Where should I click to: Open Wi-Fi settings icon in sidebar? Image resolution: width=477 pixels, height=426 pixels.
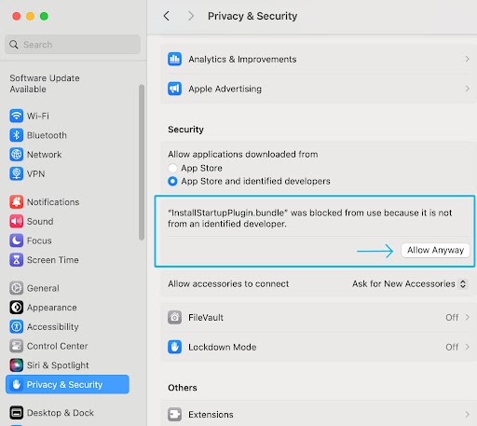click(16, 116)
